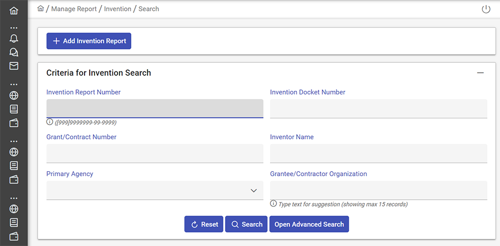Image resolution: width=500 pixels, height=246 pixels.
Task: Go to Manage Report in breadcrumb
Action: click(74, 9)
